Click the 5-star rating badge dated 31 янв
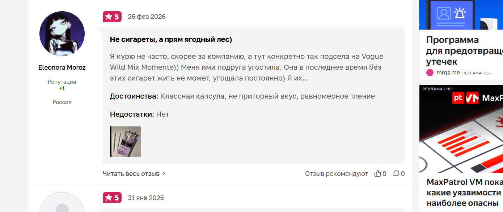 coord(112,198)
